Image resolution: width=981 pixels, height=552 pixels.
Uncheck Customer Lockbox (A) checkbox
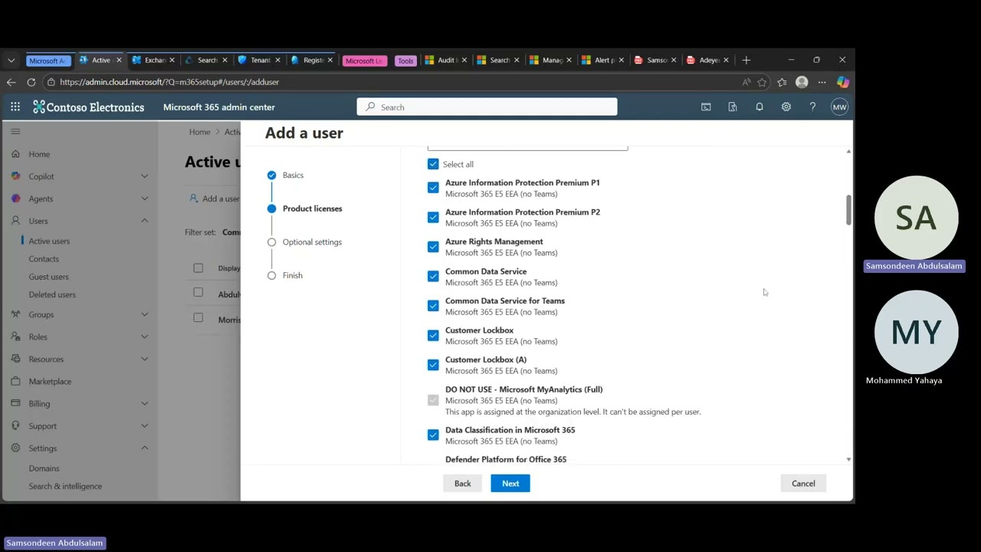pyautogui.click(x=433, y=365)
